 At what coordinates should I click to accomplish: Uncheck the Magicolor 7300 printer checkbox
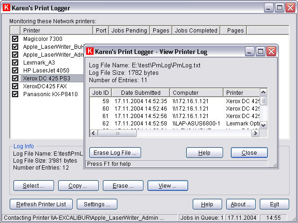click(15, 39)
